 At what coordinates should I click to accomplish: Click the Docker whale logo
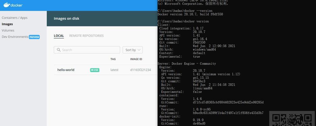coord(13,5)
